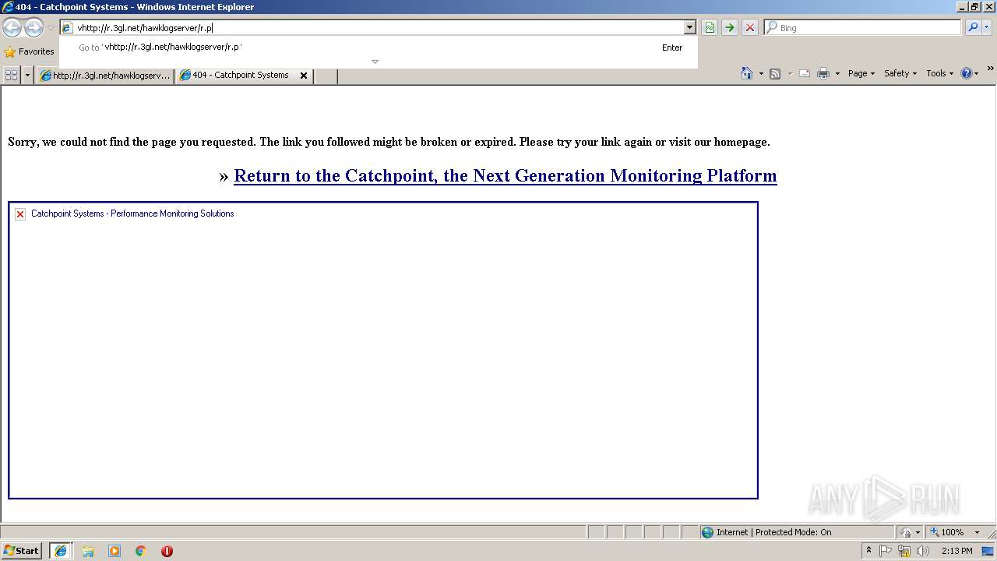
Task: Restore down the Internet Explorer window
Action: [x=974, y=7]
